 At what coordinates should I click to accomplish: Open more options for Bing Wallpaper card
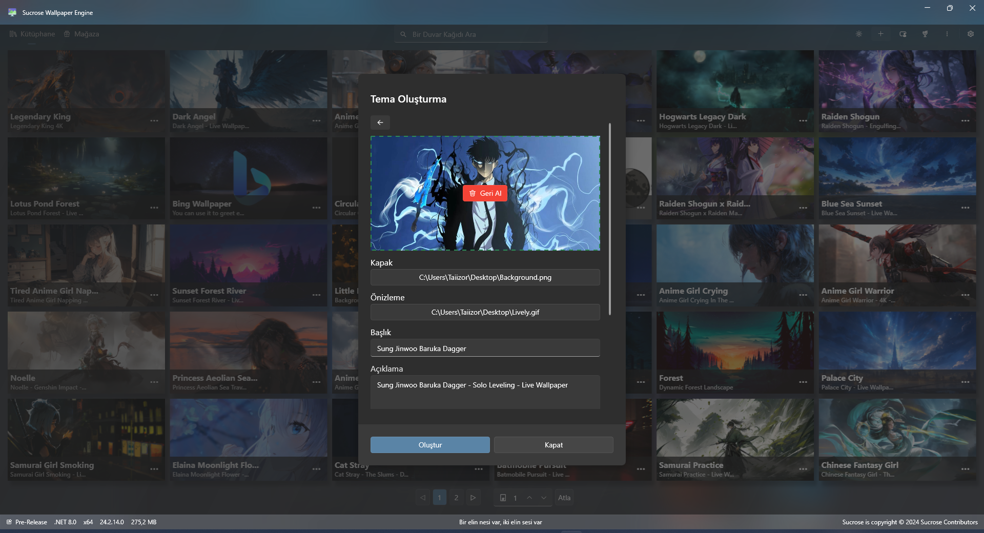click(x=317, y=208)
